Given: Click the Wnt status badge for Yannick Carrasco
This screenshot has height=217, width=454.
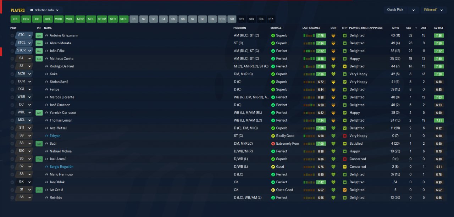Looking at the screenshot, I should [39, 113].
